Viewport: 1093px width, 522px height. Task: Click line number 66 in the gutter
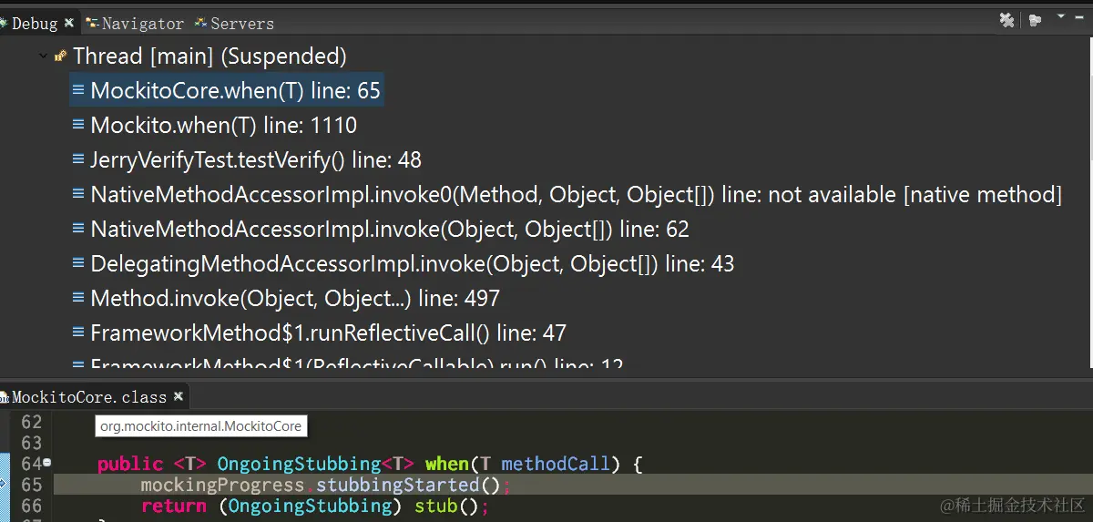31,506
